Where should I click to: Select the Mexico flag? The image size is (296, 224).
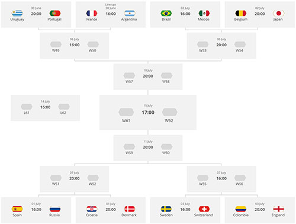[x=204, y=14]
